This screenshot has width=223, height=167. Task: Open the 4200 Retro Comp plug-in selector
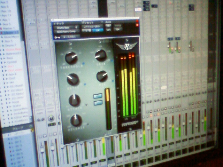tap(67, 32)
